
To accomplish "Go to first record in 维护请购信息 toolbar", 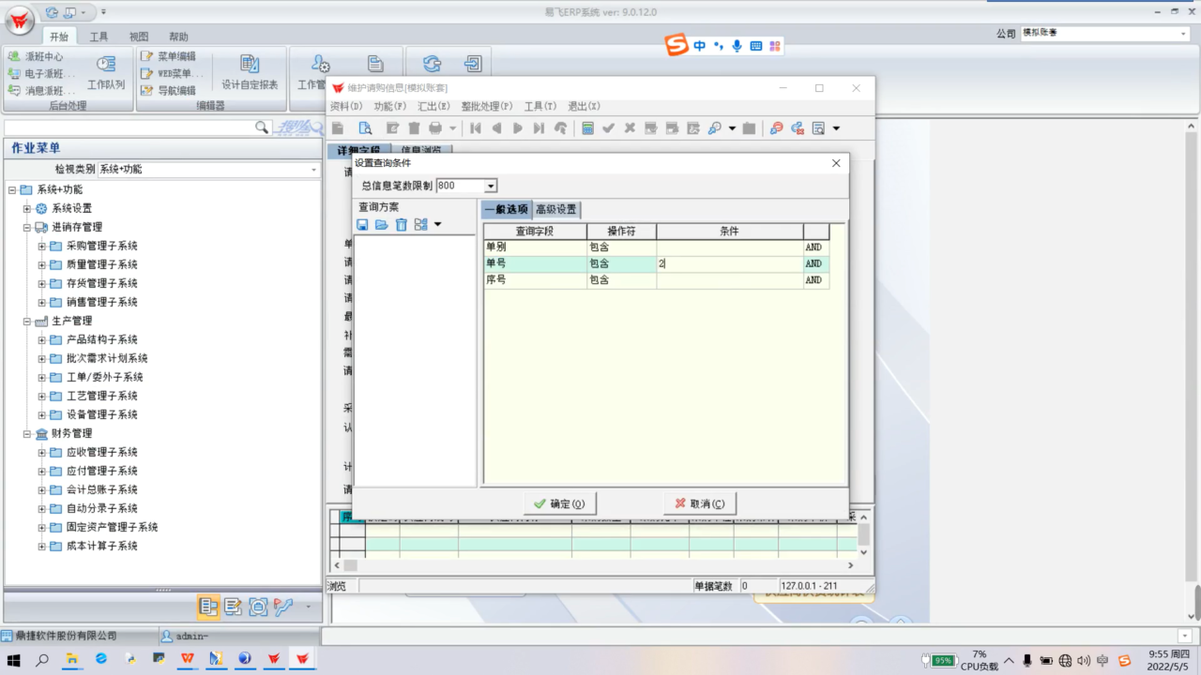I will pos(476,128).
